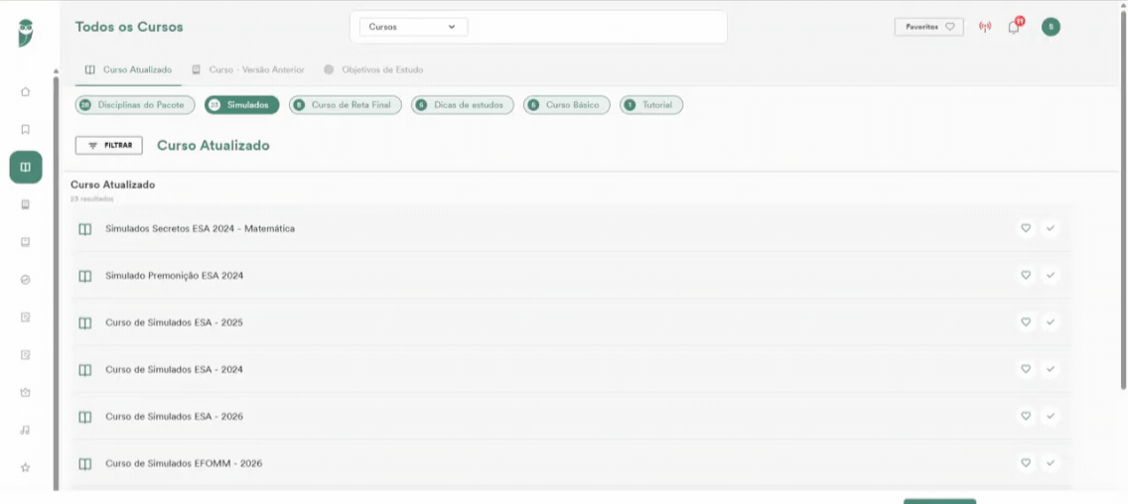Switch to the Curso Atualizado tab
This screenshot has height=504, width=1128.
[128, 69]
